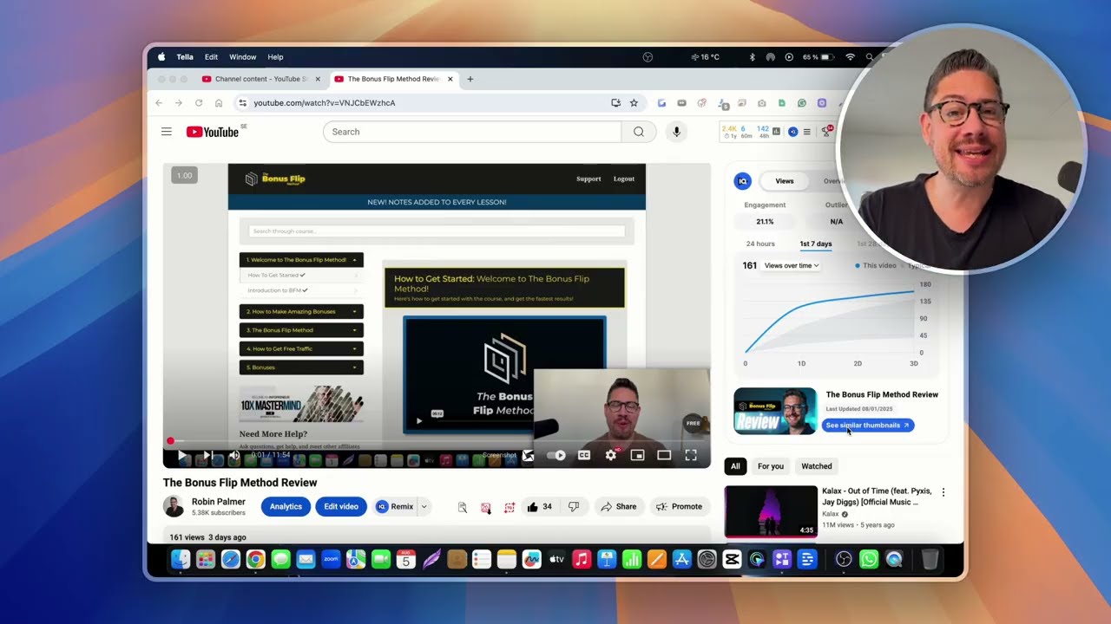Screen dimensions: 1111x624
Task: Click the URL address bar
Action: [x=425, y=102]
